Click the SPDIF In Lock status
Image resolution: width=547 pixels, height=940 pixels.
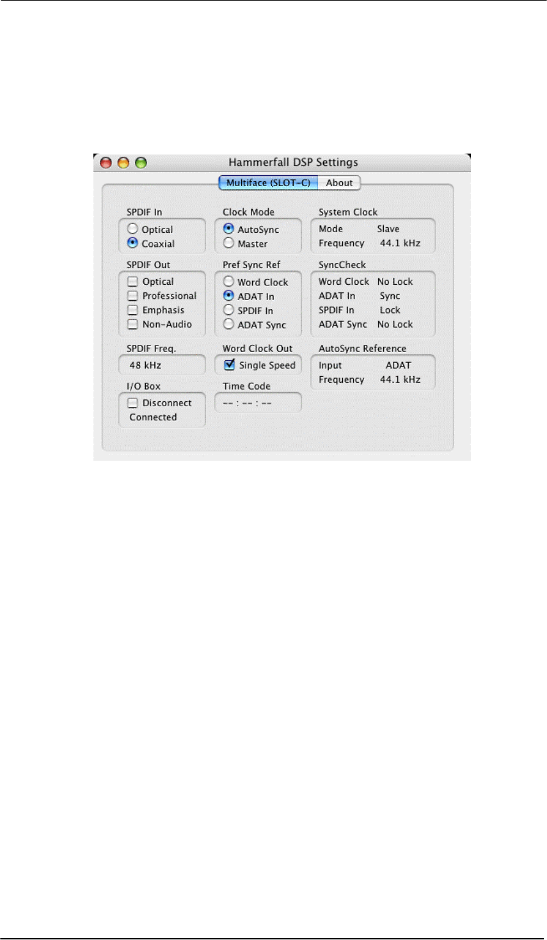click(390, 310)
